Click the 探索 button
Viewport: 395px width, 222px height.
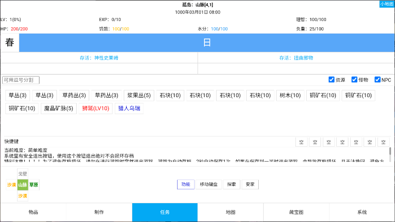pos(231,184)
